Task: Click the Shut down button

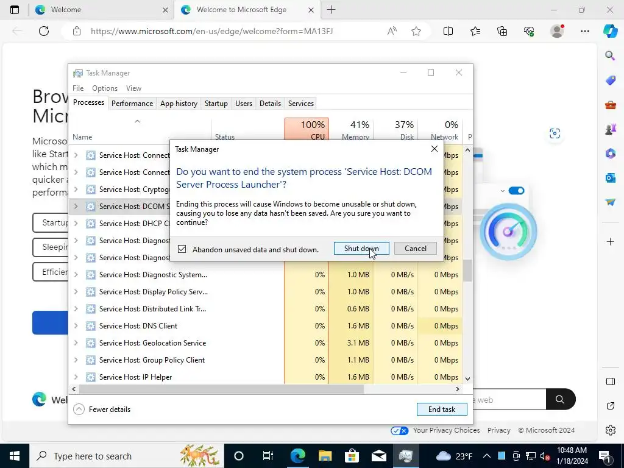Action: [361, 249]
